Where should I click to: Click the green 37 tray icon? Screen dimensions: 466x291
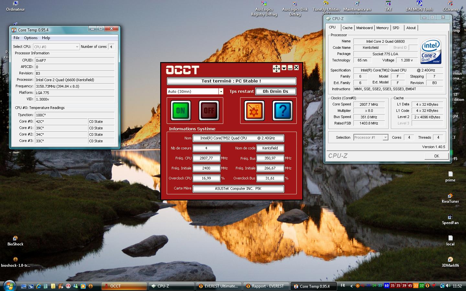422,286
